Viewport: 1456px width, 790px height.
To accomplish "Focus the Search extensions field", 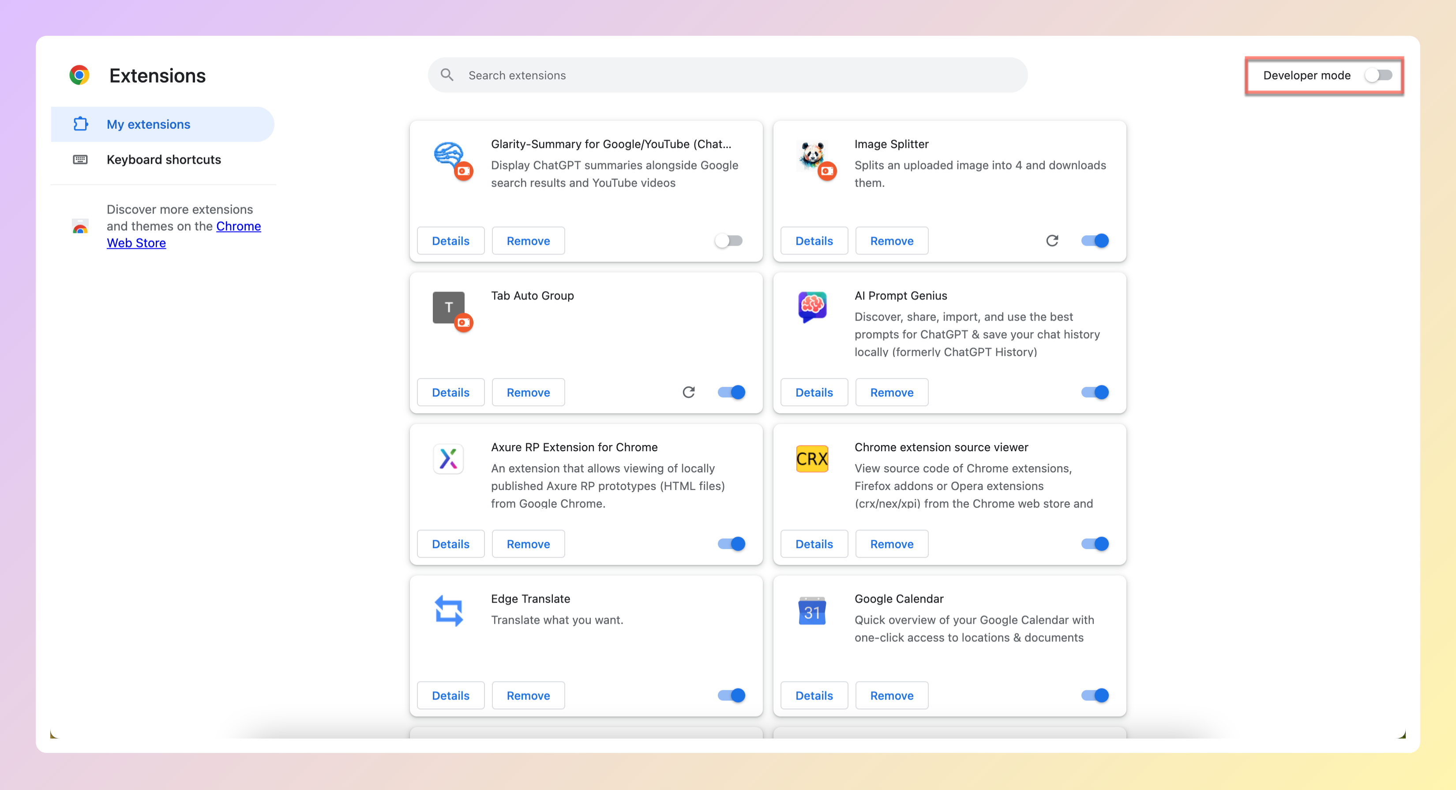I will pos(728,75).
